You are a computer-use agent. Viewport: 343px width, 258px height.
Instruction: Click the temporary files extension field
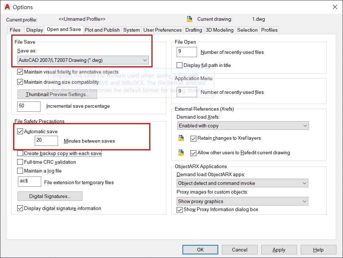point(30,182)
